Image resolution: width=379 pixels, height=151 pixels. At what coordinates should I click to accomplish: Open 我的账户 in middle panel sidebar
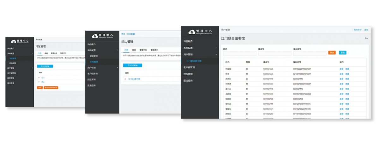coord(92,44)
